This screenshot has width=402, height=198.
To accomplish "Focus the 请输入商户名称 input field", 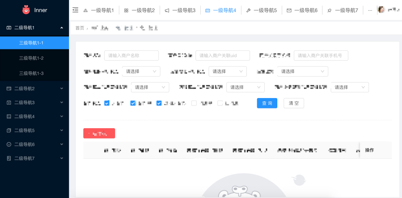I will pos(131,55).
